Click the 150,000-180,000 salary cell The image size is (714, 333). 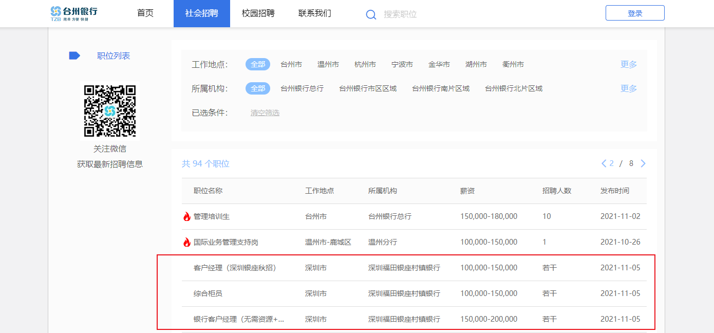(489, 216)
